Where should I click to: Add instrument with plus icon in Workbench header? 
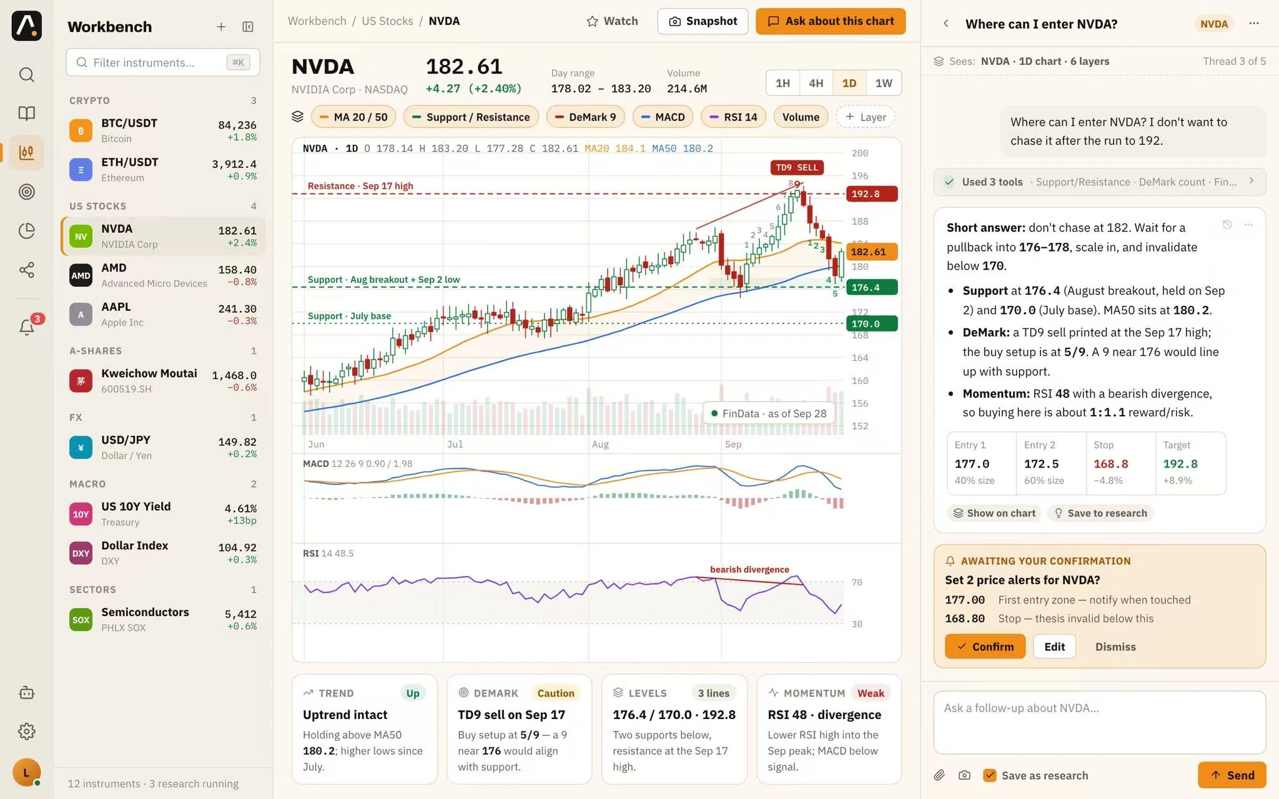pyautogui.click(x=221, y=27)
